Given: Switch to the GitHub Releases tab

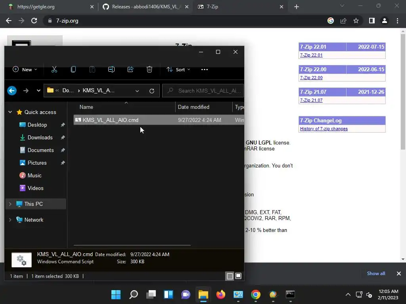Looking at the screenshot, I should [145, 7].
